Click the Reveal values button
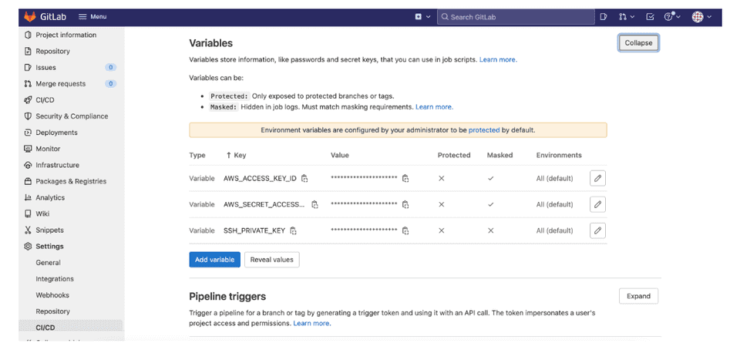The image size is (740, 343). (x=272, y=260)
